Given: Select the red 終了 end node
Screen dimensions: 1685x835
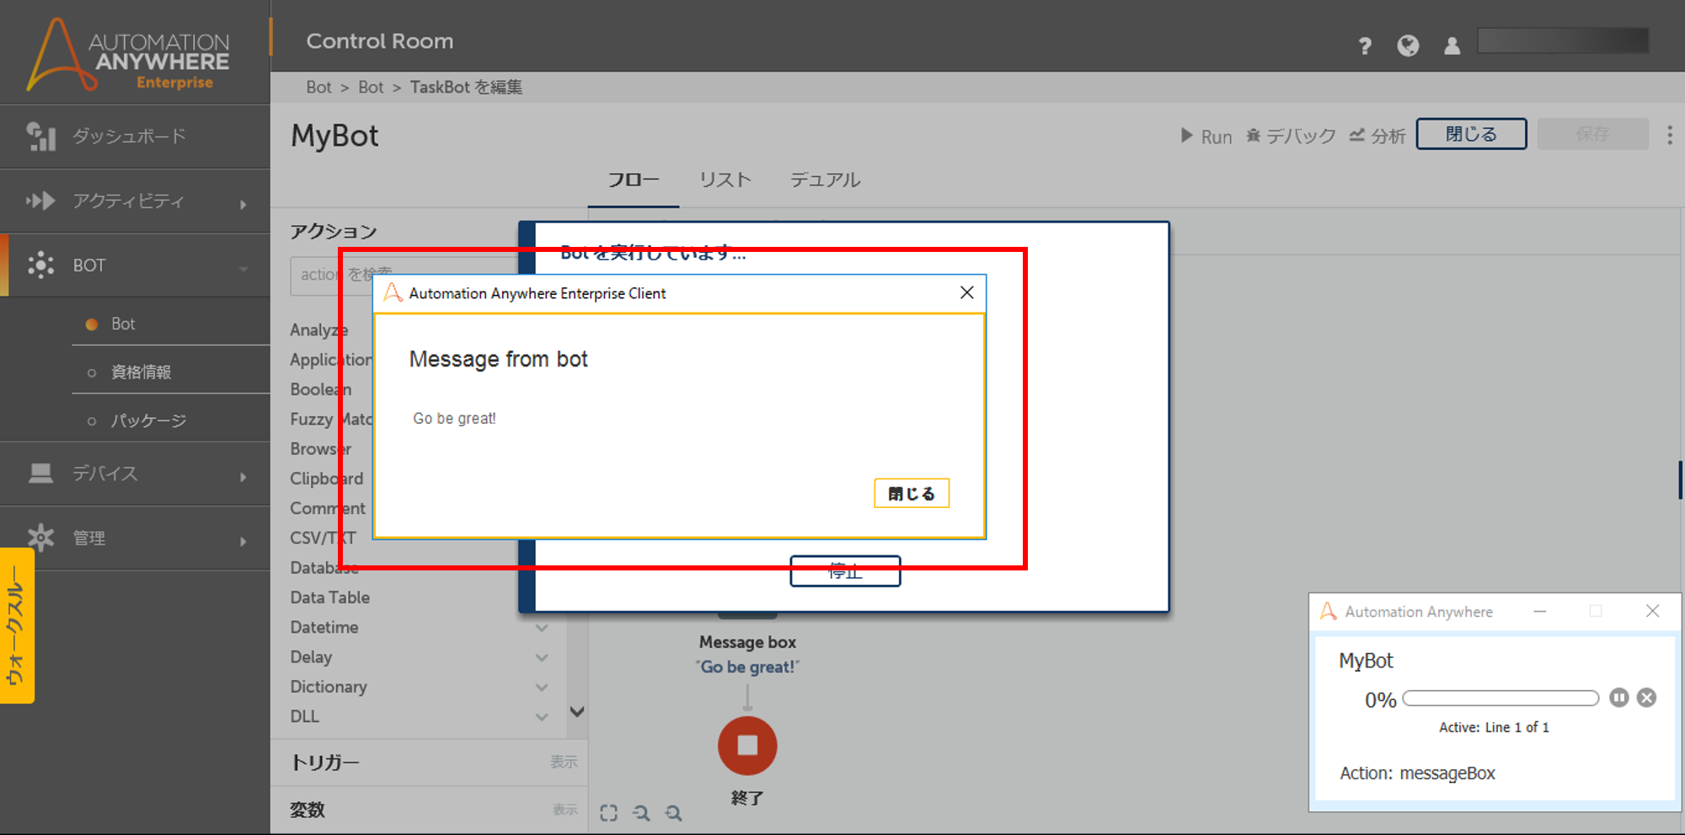Looking at the screenshot, I should click(747, 746).
